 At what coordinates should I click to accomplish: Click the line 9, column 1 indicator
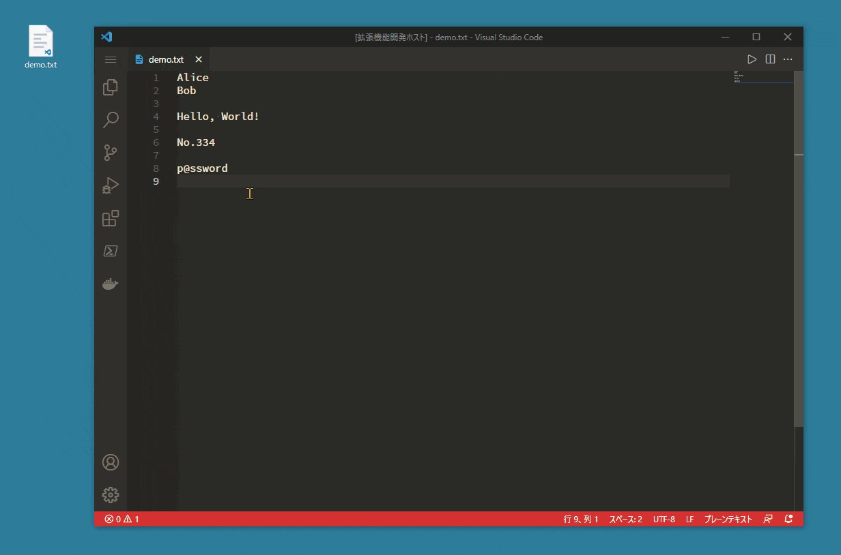click(581, 519)
